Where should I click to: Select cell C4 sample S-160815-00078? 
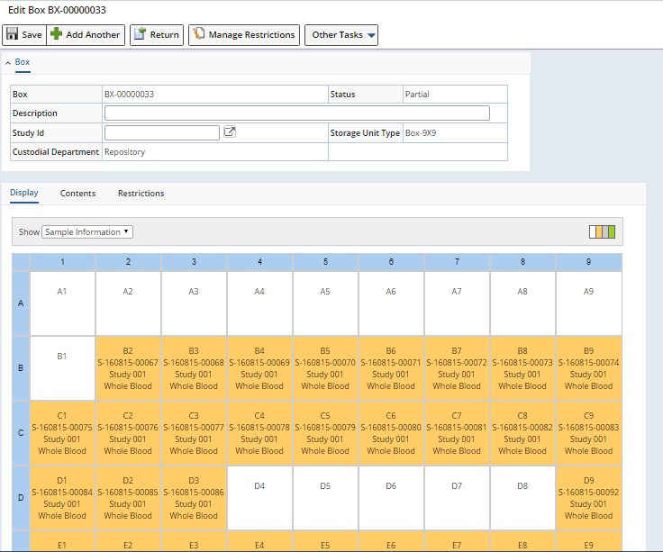click(259, 433)
